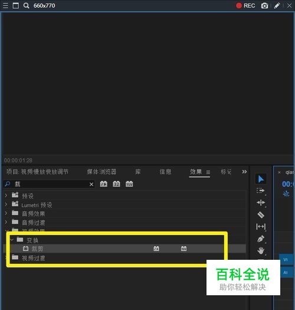Expand the 音频效果 folder
Image resolution: width=295 pixels, height=310 pixels.
pos(6,213)
